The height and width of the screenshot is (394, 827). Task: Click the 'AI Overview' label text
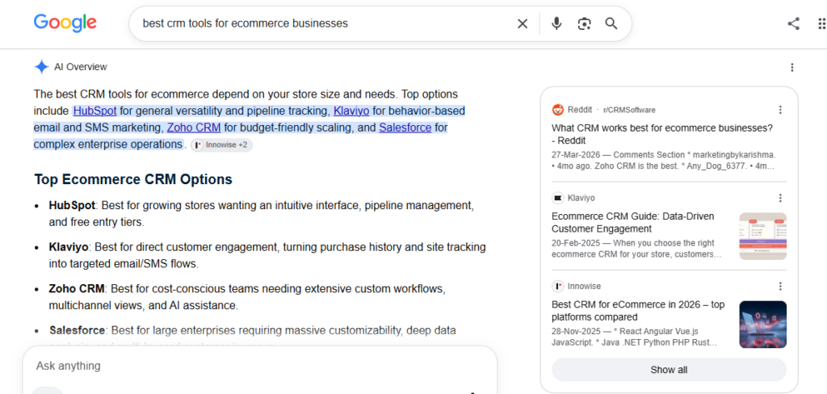pos(81,67)
